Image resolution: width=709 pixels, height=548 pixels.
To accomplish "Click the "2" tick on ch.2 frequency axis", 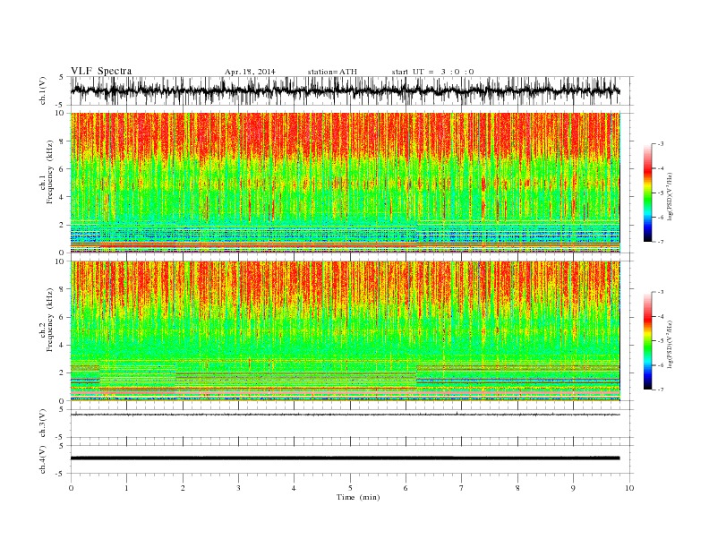I will [x=62, y=373].
